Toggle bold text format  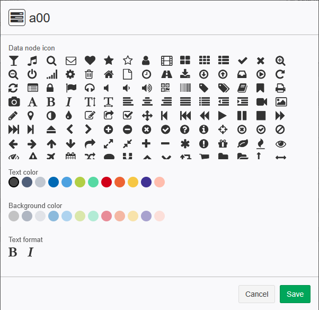pos(13,252)
